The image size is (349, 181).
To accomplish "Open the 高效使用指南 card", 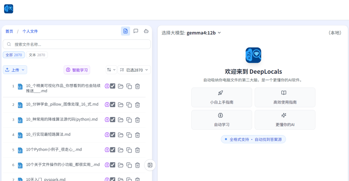I will [x=285, y=97].
